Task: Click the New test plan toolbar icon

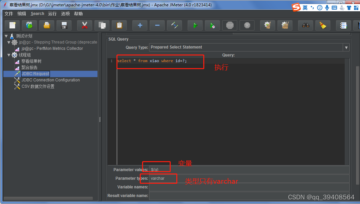Action: point(12,25)
